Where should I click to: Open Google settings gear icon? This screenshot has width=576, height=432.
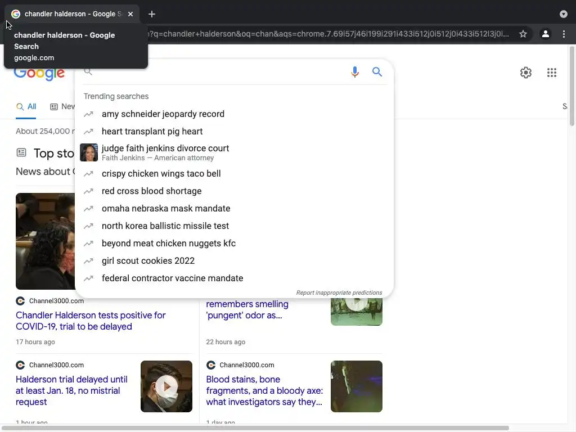[x=526, y=73]
